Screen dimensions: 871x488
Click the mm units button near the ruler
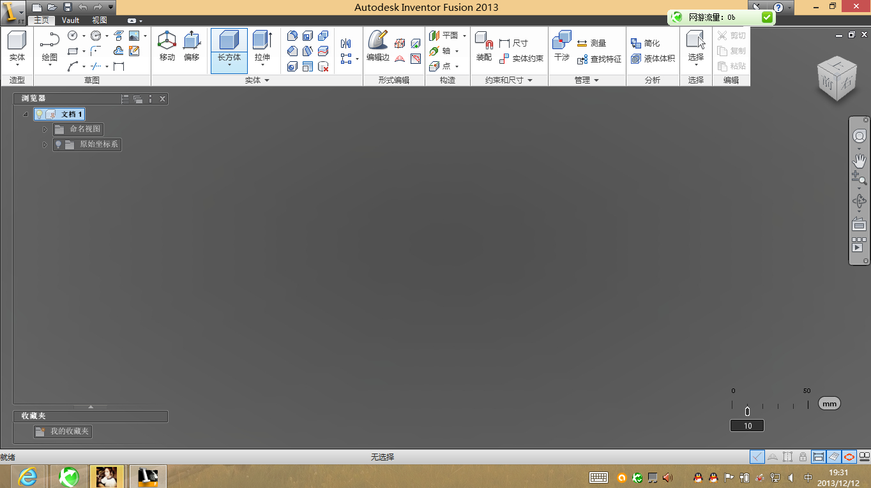pyautogui.click(x=829, y=404)
